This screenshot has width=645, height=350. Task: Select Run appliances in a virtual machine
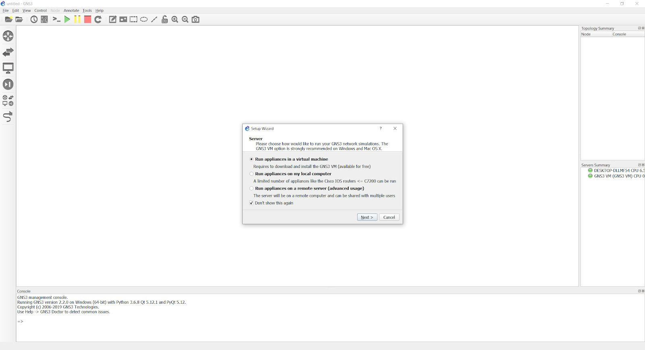(289, 159)
